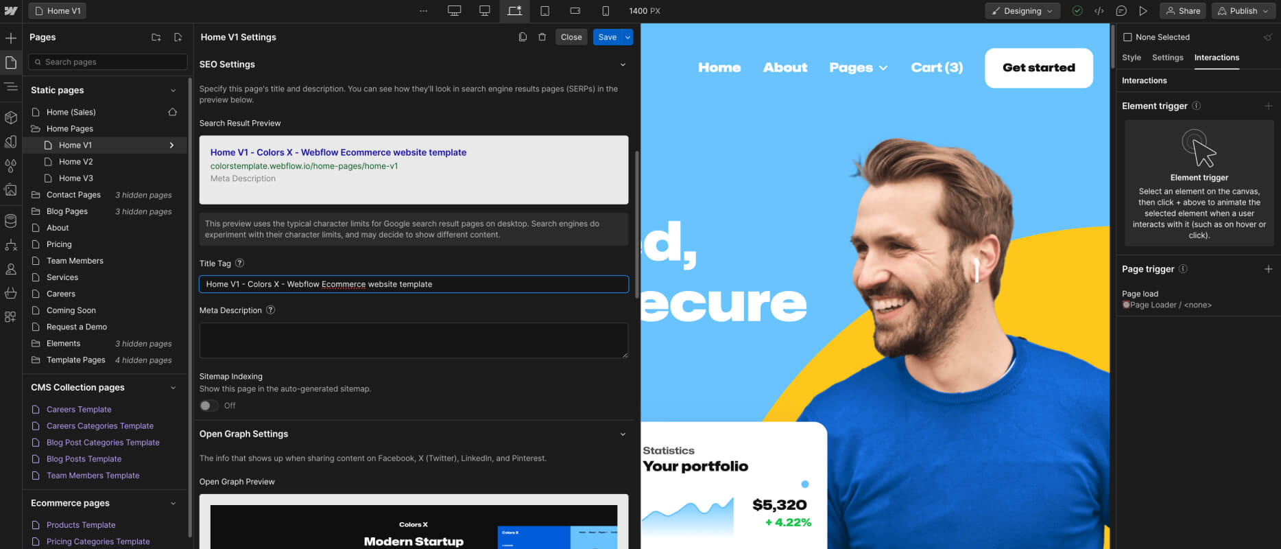Collapse Open Graph Settings section
The height and width of the screenshot is (549, 1281).
click(623, 434)
